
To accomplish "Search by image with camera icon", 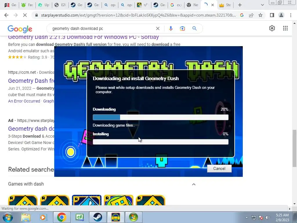I will 182,28.
